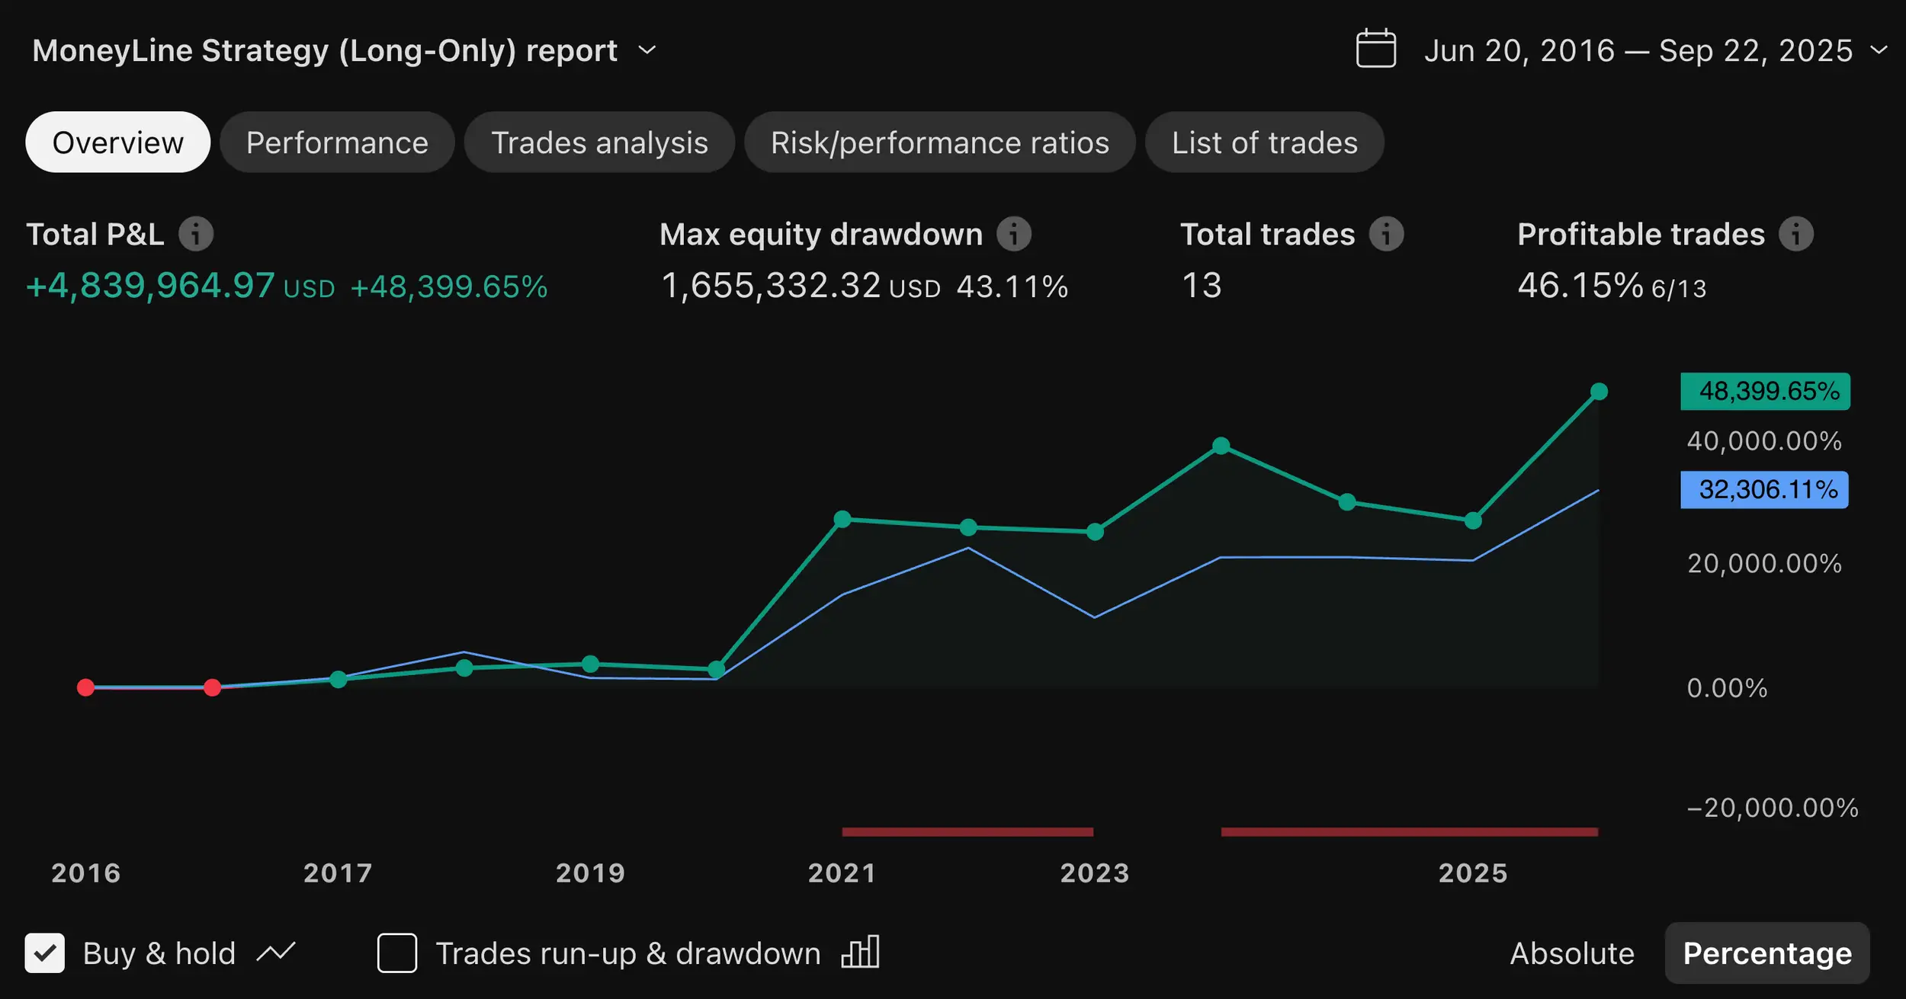
Task: Click the Total trades info icon
Action: [1386, 234]
